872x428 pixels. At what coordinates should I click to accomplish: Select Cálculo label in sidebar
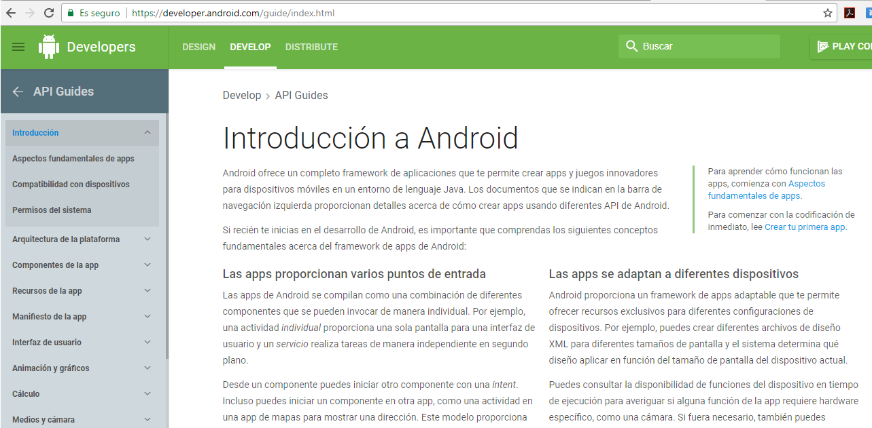pos(26,394)
